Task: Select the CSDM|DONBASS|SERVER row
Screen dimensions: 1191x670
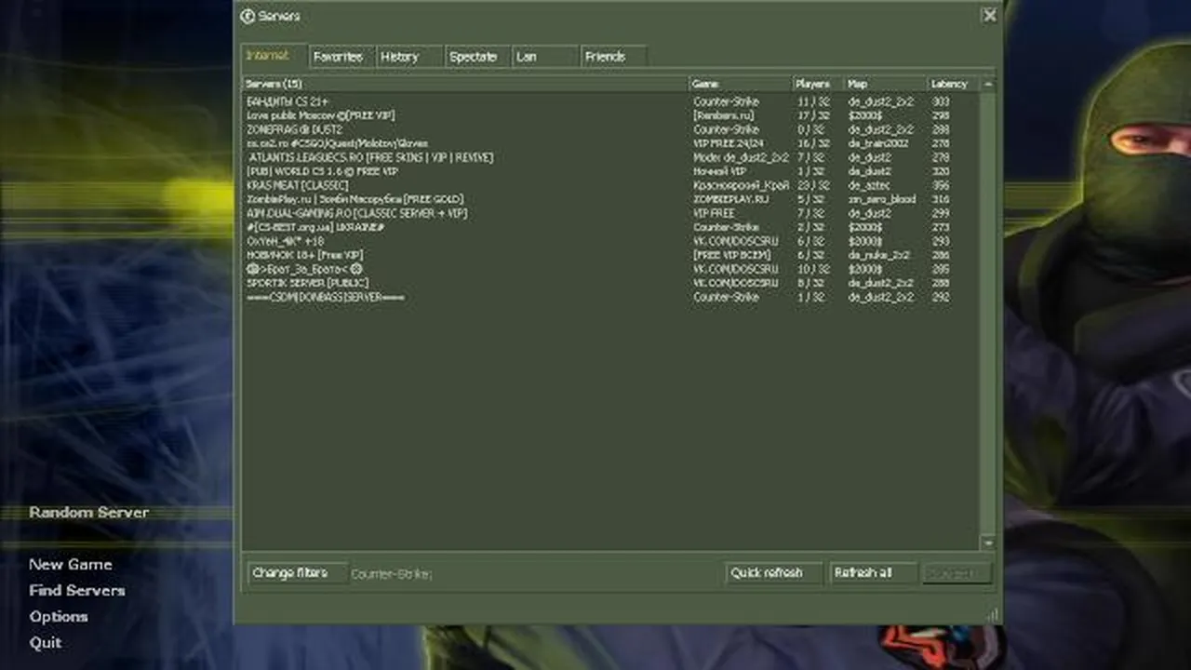Action: click(x=610, y=297)
